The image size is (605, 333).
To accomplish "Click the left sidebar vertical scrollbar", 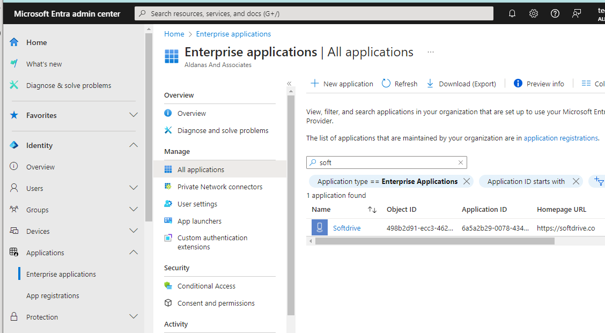I will pyautogui.click(x=149, y=127).
